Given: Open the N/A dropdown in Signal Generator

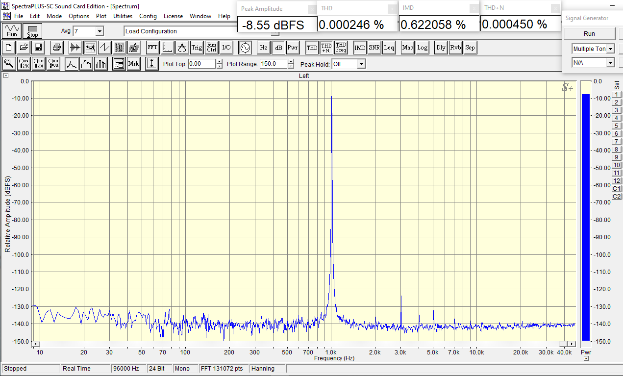Looking at the screenshot, I should coord(610,63).
